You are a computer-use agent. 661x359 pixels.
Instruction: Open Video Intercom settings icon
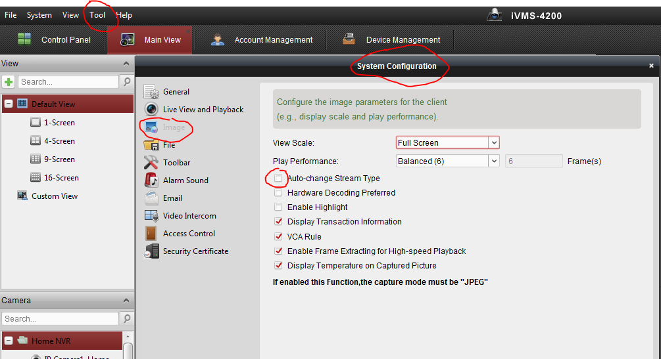(151, 216)
